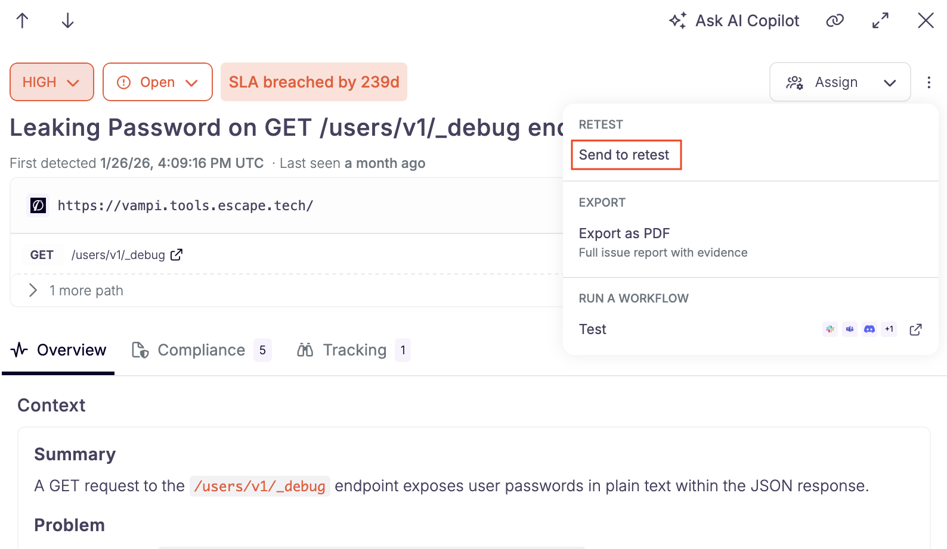Viewport: 947px width, 549px height.
Task: Click the Teams integration icon
Action: (850, 329)
